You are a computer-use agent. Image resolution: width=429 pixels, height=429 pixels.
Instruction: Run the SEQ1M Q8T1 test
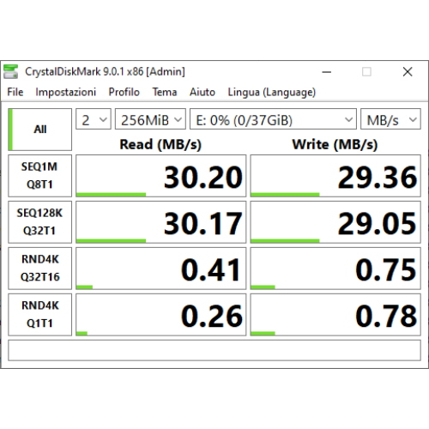(39, 176)
